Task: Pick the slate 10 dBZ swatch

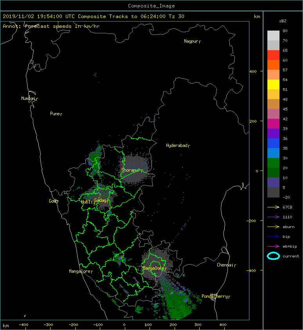Action: tap(273, 183)
